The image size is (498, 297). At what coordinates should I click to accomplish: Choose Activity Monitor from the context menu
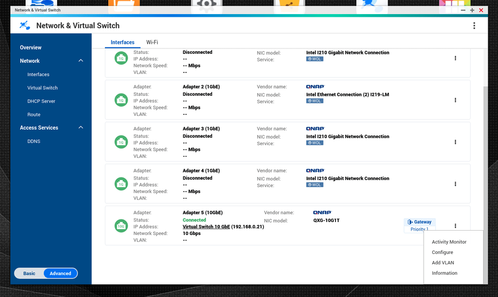[x=449, y=242]
